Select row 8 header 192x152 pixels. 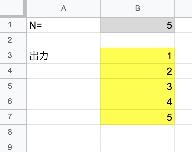coord(13,132)
